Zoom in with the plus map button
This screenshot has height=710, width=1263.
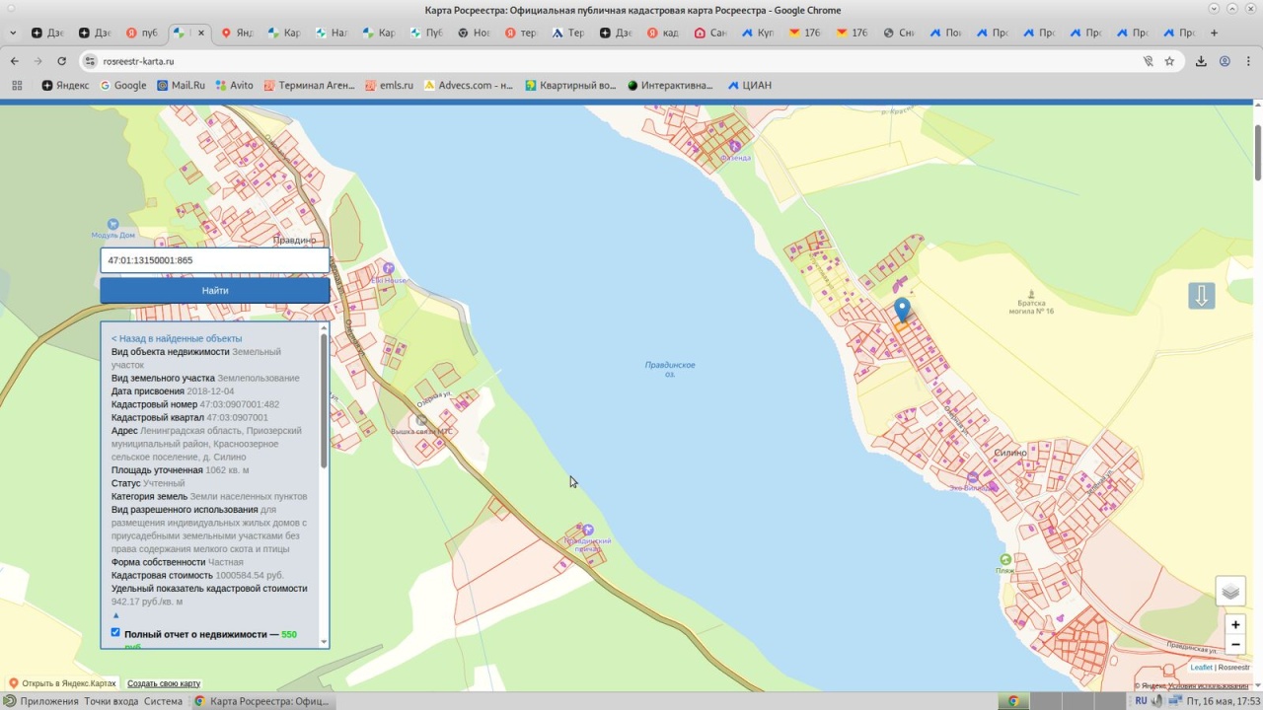point(1235,624)
